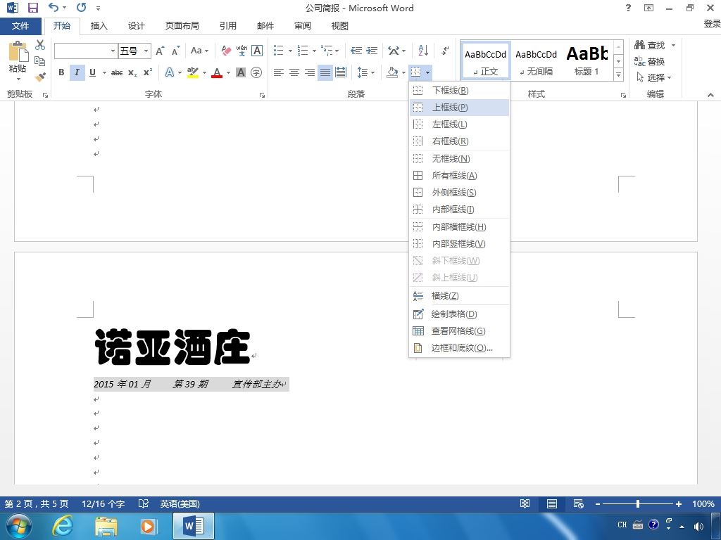Screen dimensions: 721x540
Task: Toggle Underline formatting
Action: coord(92,72)
